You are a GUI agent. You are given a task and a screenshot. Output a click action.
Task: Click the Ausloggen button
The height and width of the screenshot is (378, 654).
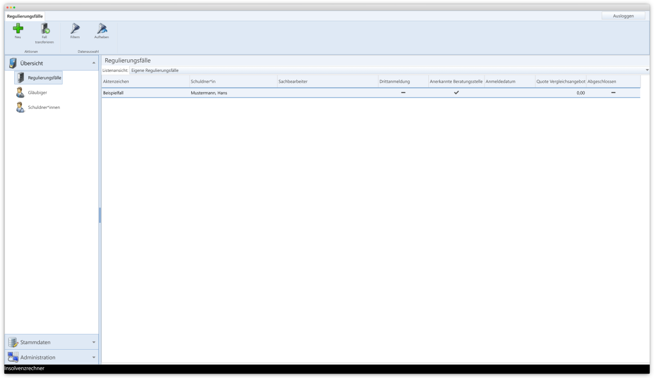(623, 16)
